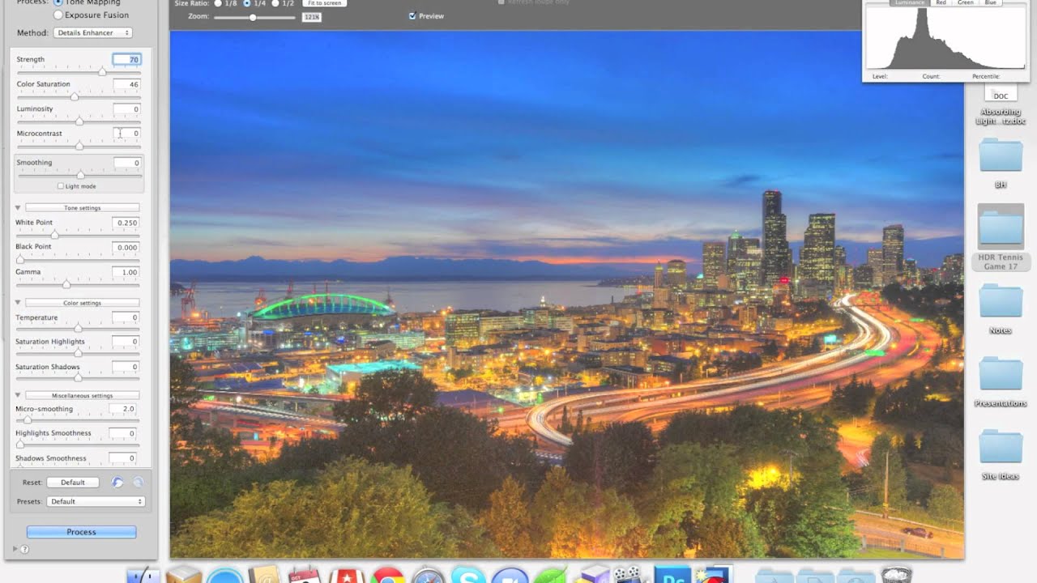Image resolution: width=1037 pixels, height=583 pixels.
Task: Open the red star app in dock
Action: [x=346, y=577]
